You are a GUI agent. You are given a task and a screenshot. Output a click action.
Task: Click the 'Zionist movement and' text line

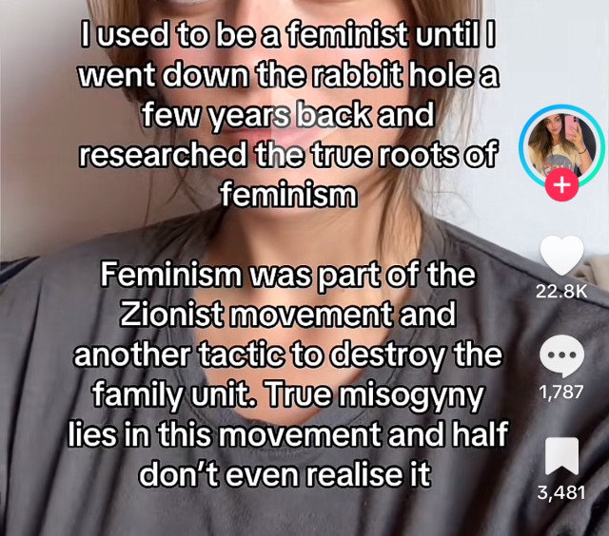click(287, 315)
